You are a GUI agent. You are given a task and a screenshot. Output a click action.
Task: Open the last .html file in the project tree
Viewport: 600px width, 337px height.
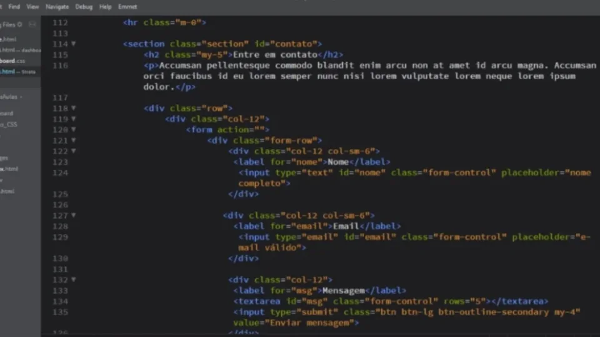click(7, 192)
